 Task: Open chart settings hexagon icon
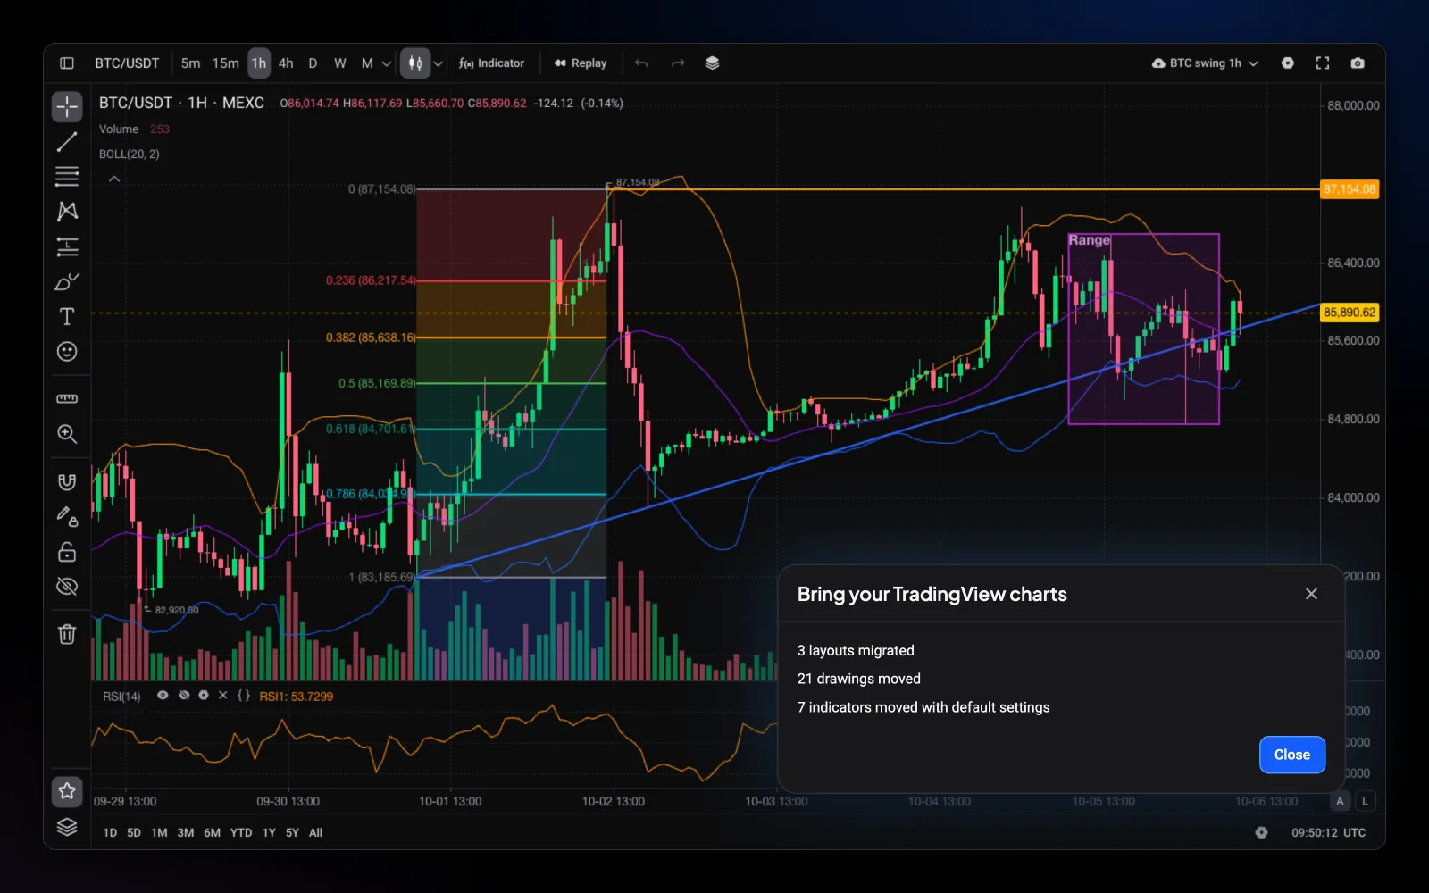tap(1288, 63)
